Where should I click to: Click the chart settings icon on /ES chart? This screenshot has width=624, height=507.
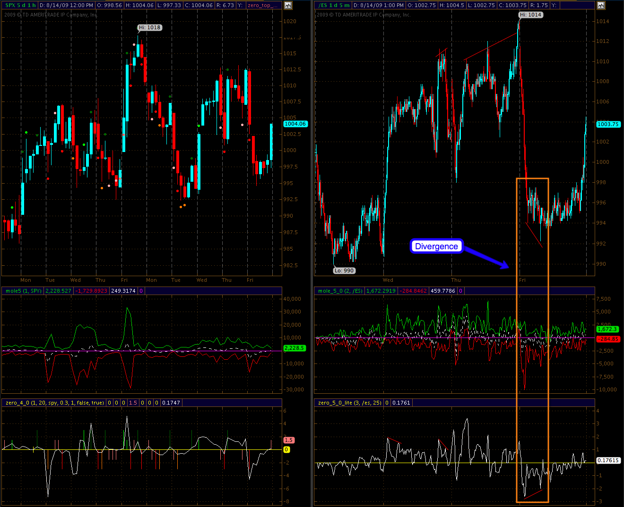coord(601,6)
